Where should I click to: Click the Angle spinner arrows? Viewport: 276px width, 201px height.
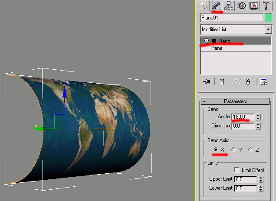tap(258, 117)
